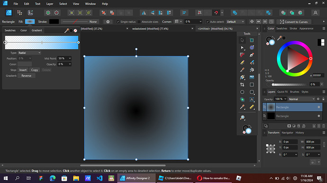Open the Fill gradient swatch in context bar
The height and width of the screenshot is (183, 327).
(30, 21)
